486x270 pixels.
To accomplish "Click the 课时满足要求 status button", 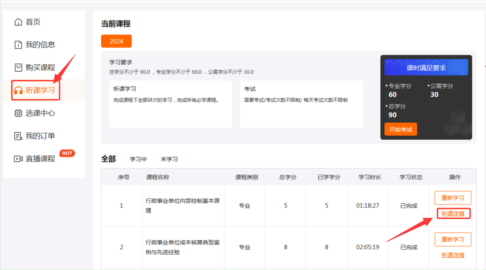I will pos(426,67).
